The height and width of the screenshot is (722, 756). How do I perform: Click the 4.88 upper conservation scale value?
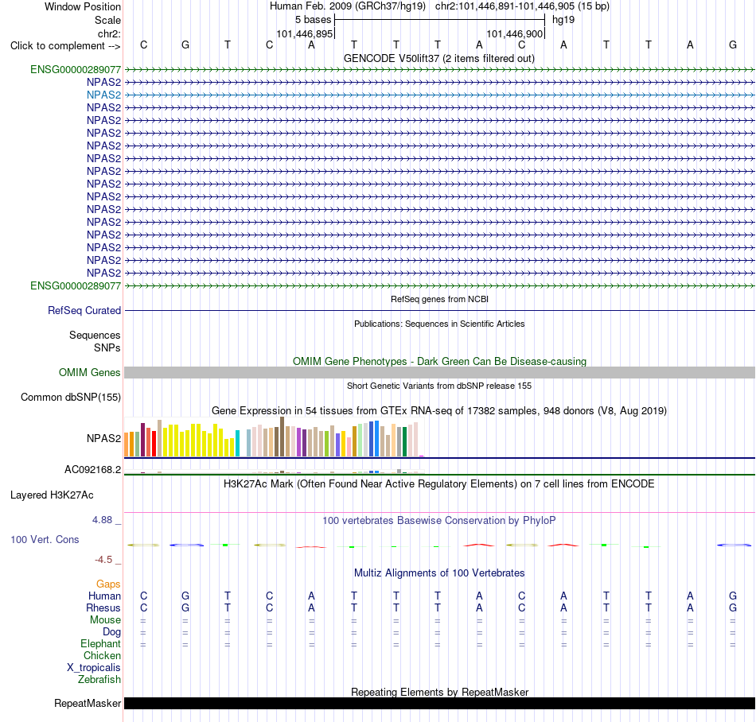pos(102,520)
